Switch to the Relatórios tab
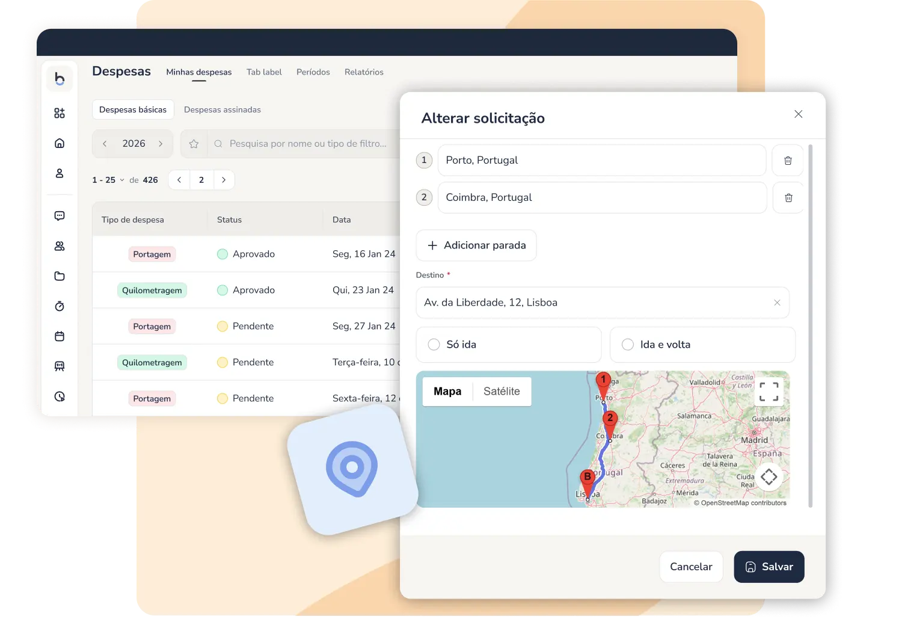Image resolution: width=902 pixels, height=619 pixels. tap(364, 72)
